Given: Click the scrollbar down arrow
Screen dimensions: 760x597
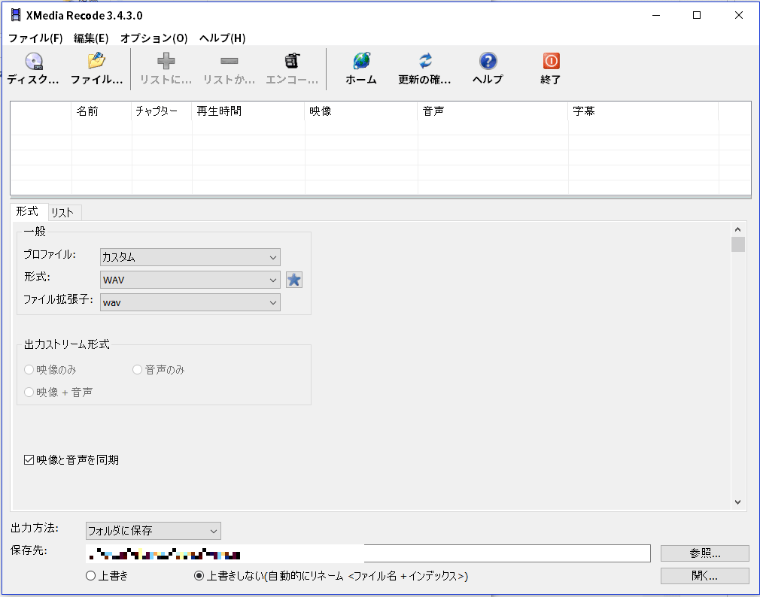Looking at the screenshot, I should pos(737,502).
